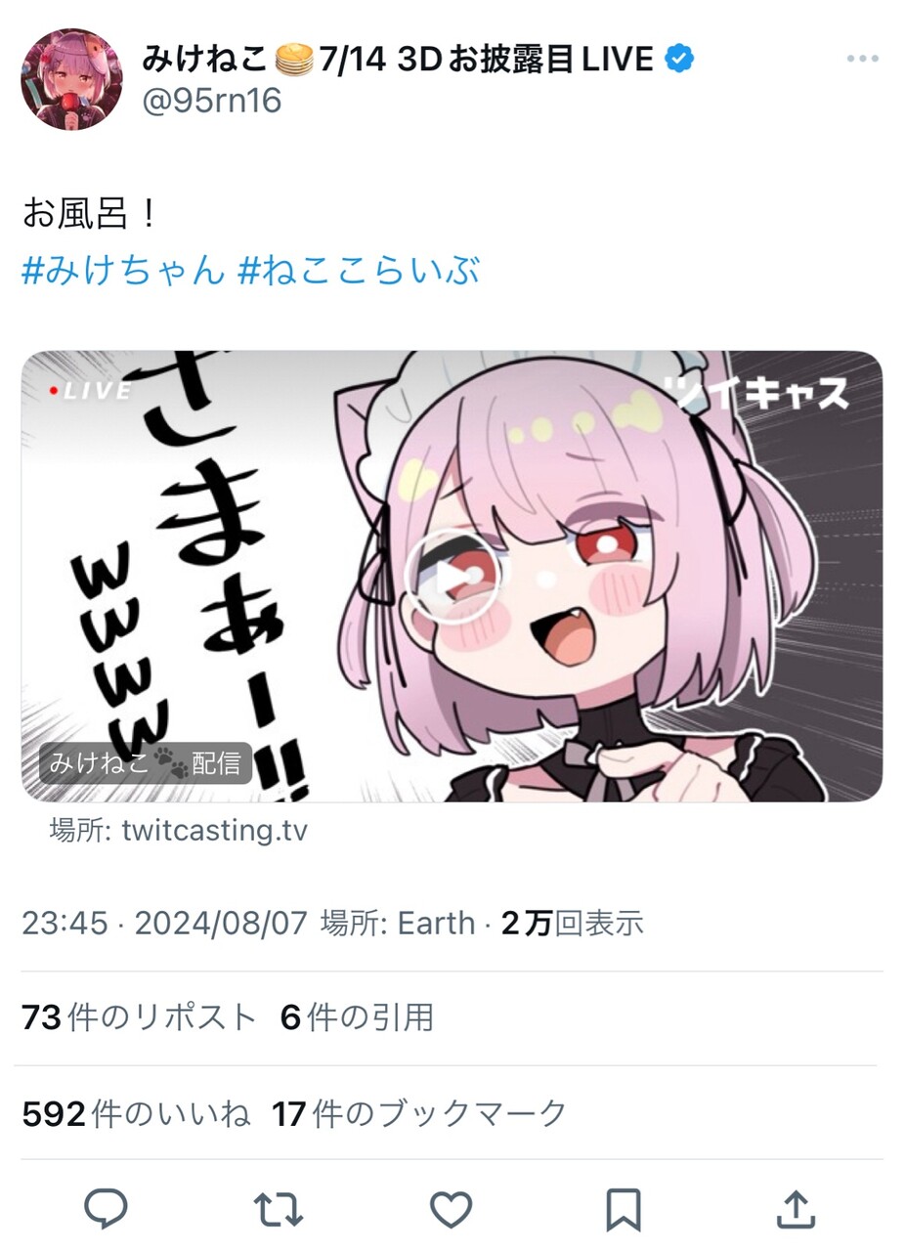
Task: Open the #ねここらいぶ hashtag
Action: pyautogui.click(x=359, y=271)
